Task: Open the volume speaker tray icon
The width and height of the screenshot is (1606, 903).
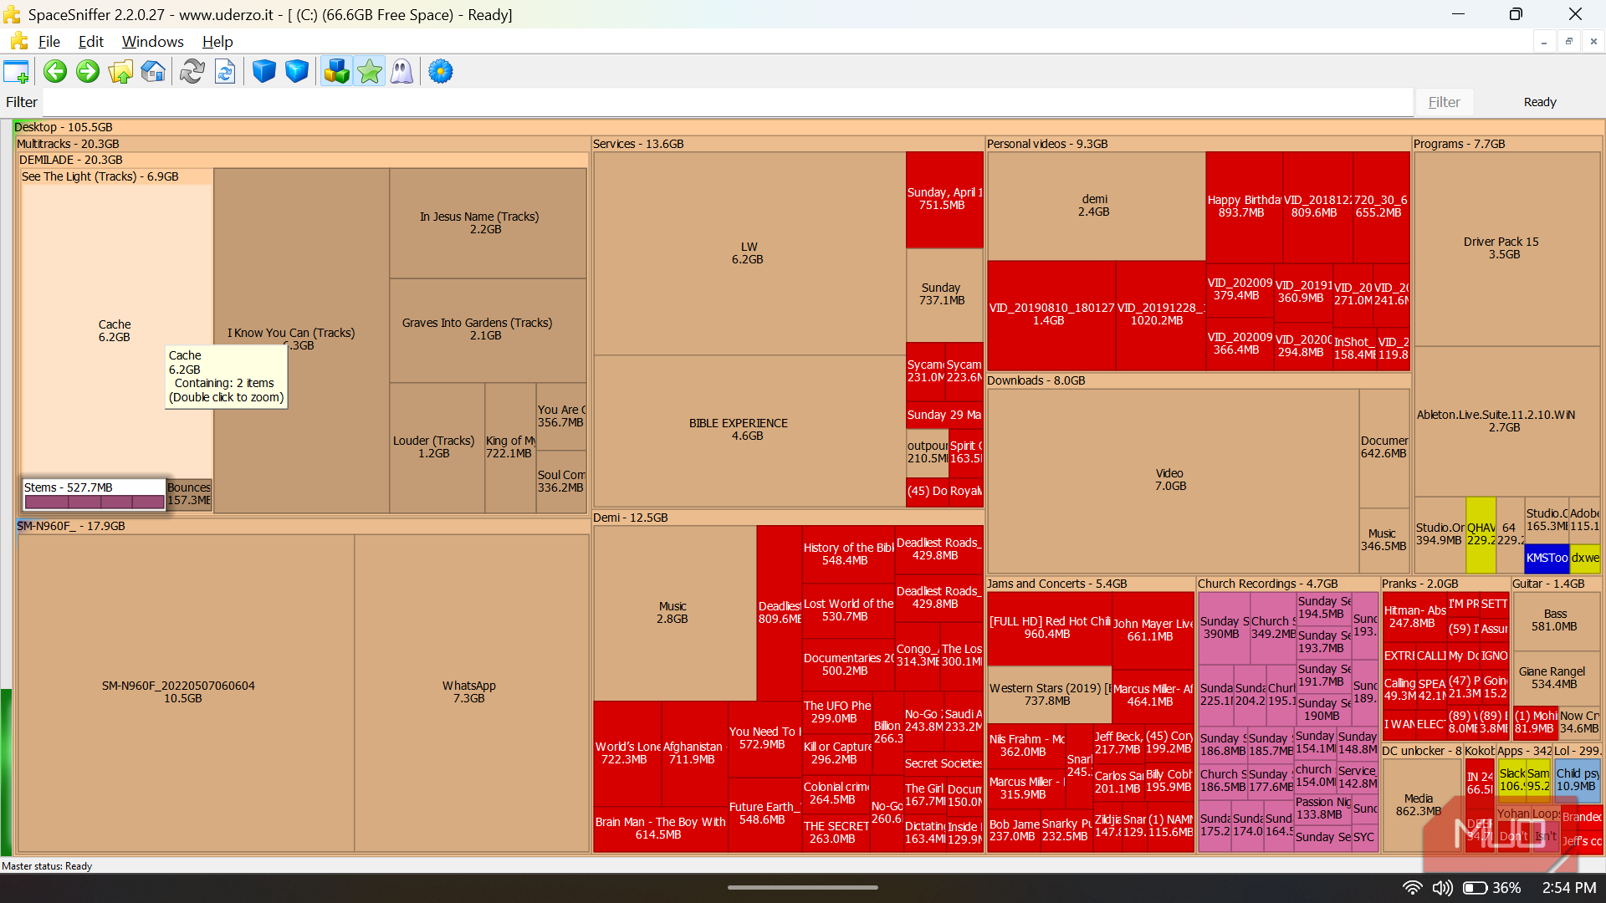Action: click(x=1443, y=888)
